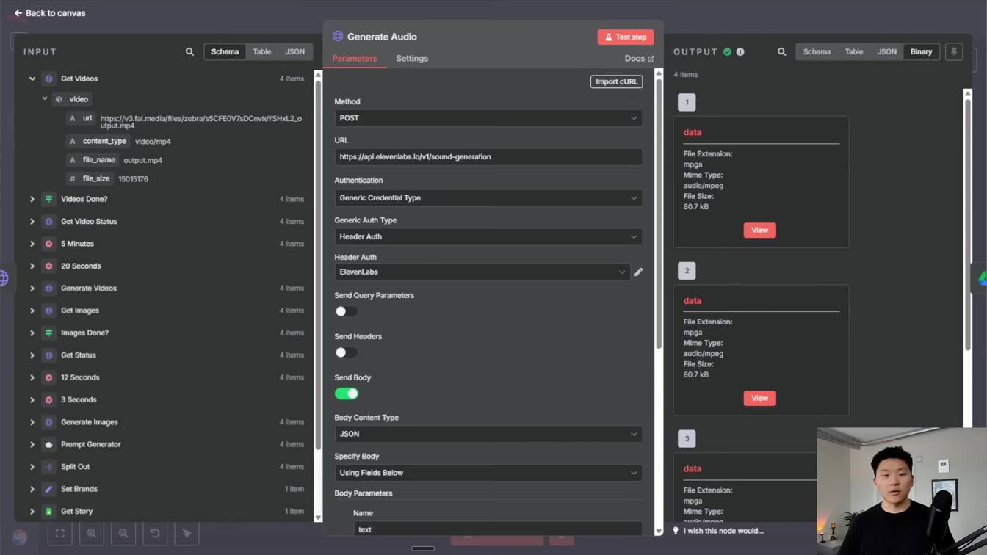Image resolution: width=987 pixels, height=555 pixels.
Task: Click the zoom out icon in the canvas toolbar
Action: 123,534
